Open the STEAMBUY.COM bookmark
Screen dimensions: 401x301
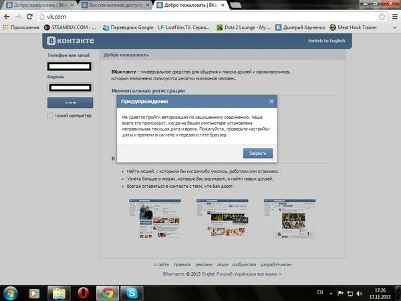tap(70, 27)
